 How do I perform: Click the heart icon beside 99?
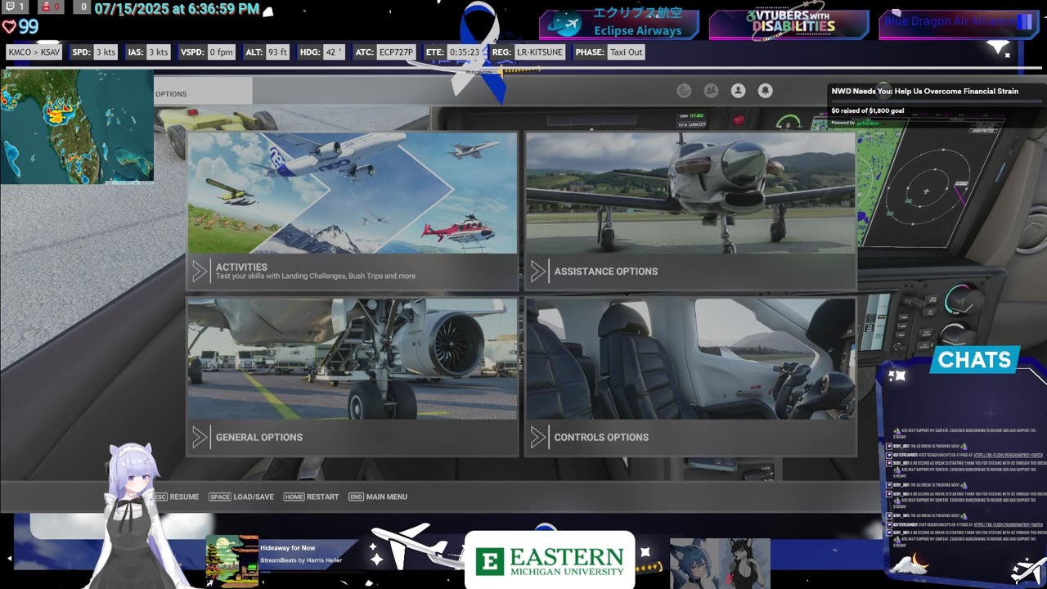[x=9, y=27]
